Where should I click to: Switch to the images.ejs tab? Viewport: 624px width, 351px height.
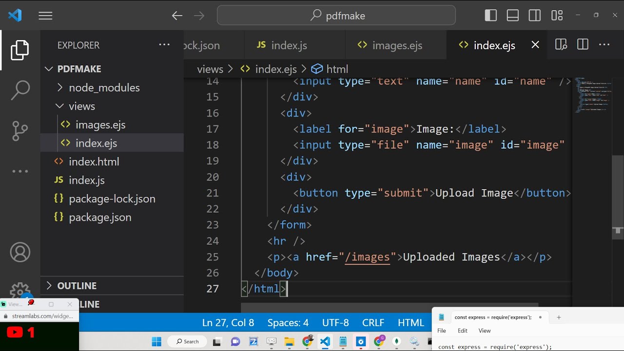tap(396, 45)
